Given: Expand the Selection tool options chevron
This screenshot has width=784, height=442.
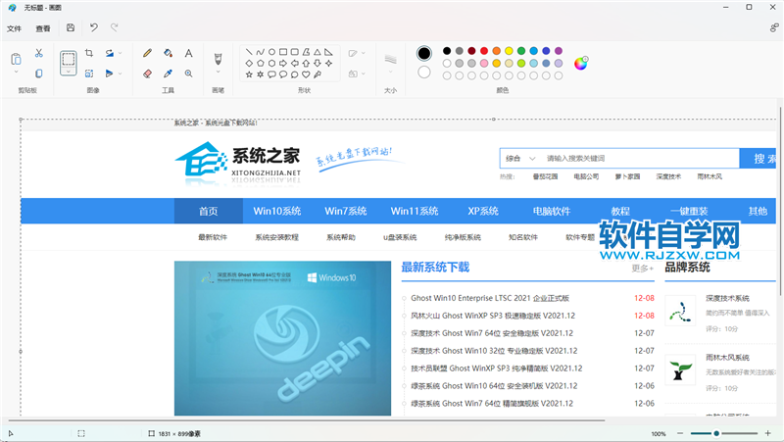Looking at the screenshot, I should (68, 72).
